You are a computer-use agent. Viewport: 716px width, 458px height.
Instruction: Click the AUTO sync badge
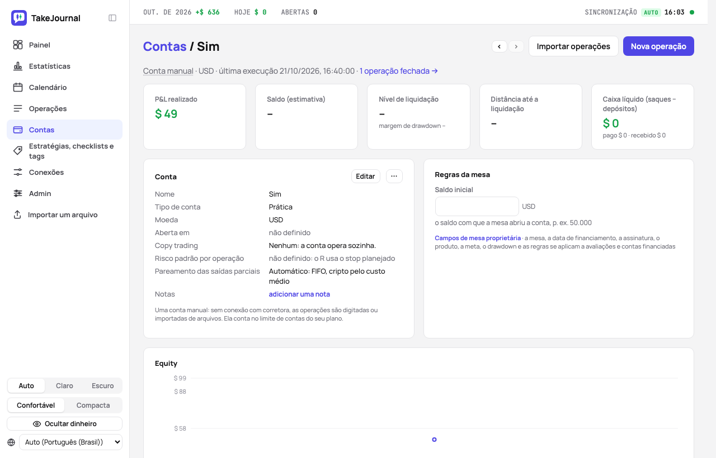(x=651, y=12)
